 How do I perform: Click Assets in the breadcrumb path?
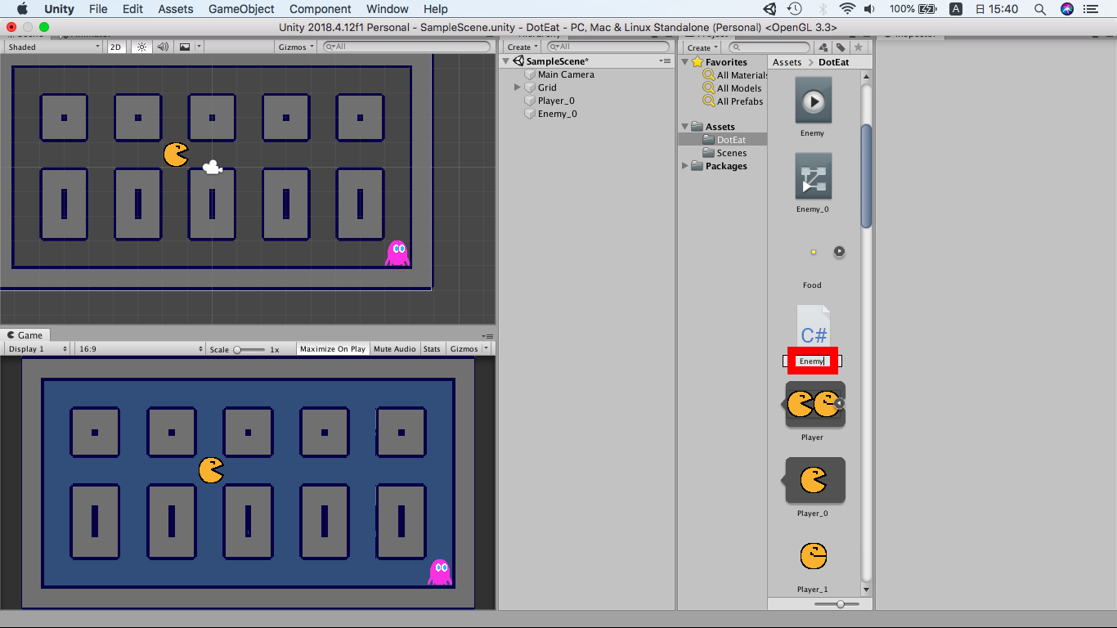tap(787, 62)
